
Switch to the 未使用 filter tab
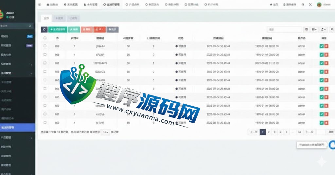tap(59, 18)
